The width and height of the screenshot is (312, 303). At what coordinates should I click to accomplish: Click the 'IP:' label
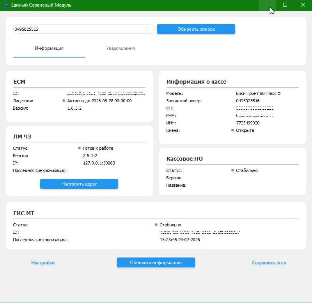pyautogui.click(x=16, y=163)
